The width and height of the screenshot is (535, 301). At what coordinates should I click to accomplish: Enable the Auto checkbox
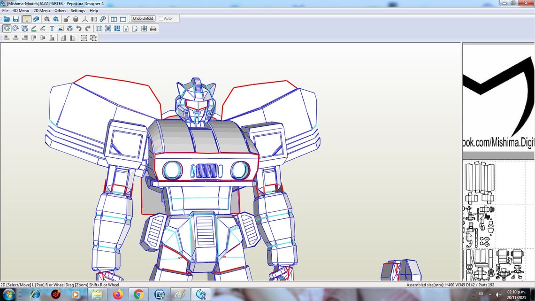click(x=160, y=18)
